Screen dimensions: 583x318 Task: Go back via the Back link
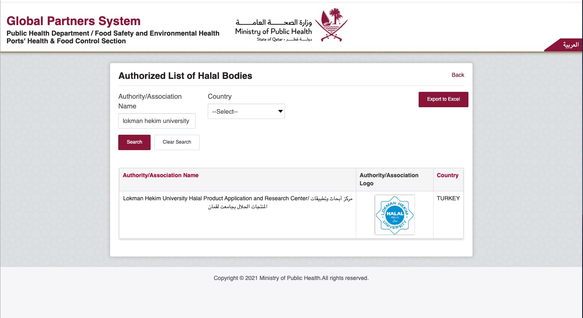[x=458, y=75]
